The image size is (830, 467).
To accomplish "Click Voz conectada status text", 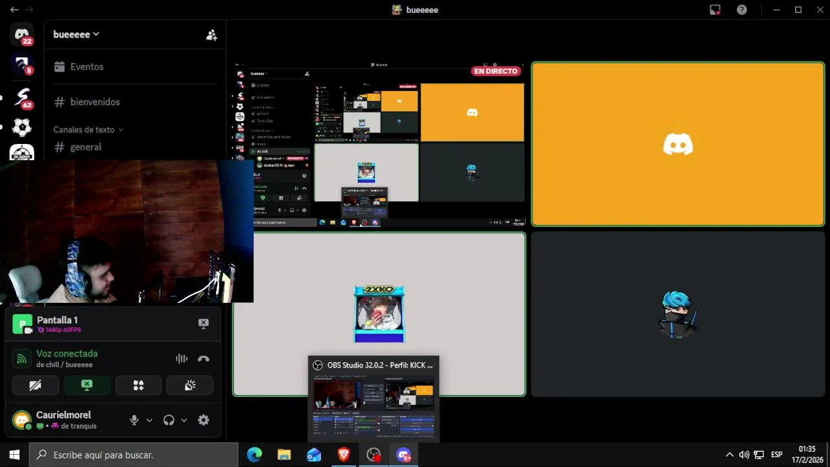I will [67, 353].
